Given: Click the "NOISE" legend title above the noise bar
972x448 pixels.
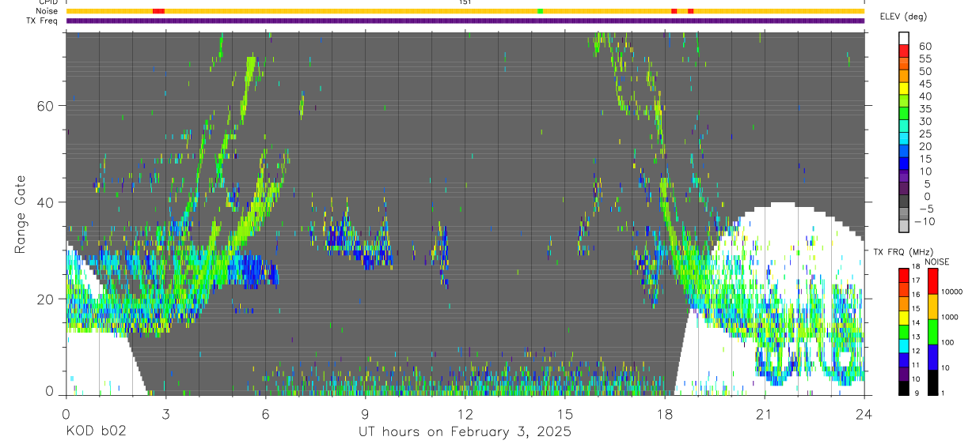Looking at the screenshot, I should (938, 262).
